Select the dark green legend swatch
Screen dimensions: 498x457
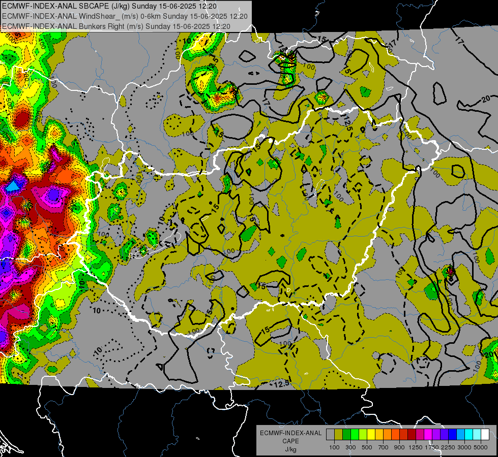tap(346, 435)
